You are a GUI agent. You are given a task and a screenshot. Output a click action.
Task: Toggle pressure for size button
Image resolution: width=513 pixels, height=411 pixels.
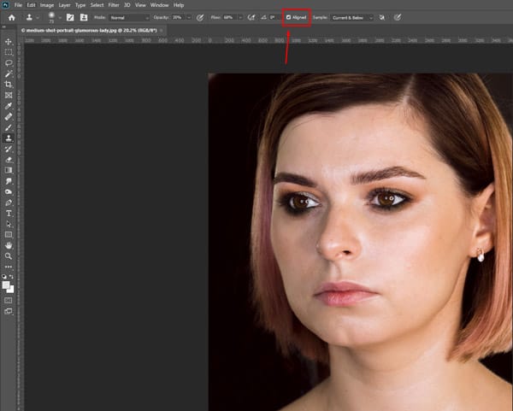(398, 17)
